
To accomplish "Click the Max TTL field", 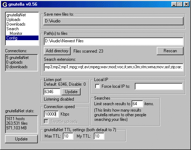I will pos(68,136).
